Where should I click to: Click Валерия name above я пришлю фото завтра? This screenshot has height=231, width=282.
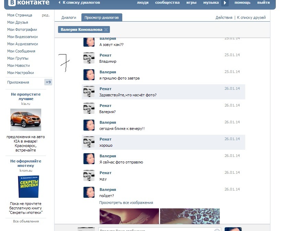[x=108, y=72]
